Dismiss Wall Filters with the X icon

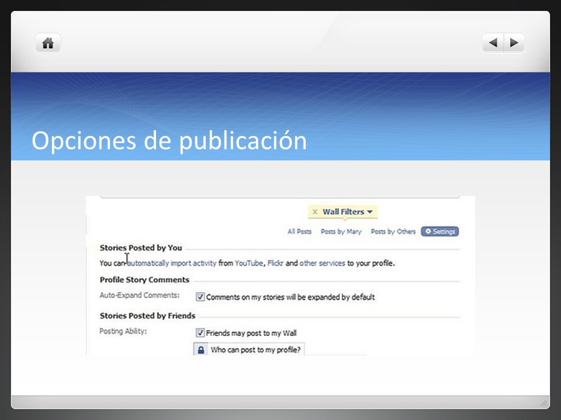click(315, 212)
